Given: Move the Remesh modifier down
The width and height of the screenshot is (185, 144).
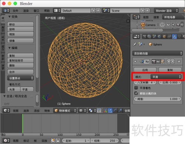Looking at the screenshot, I should coord(173,61).
